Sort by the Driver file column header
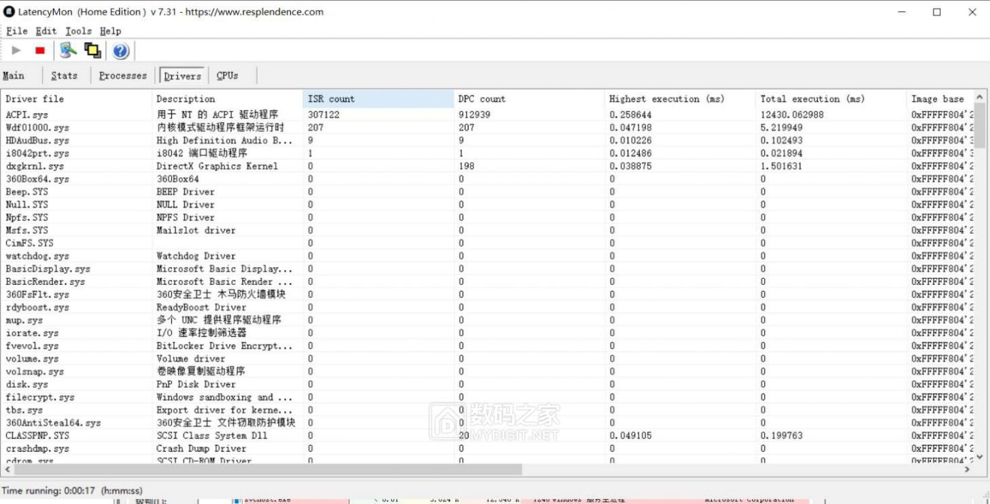Viewport: 990px width, 504px height. 77,99
